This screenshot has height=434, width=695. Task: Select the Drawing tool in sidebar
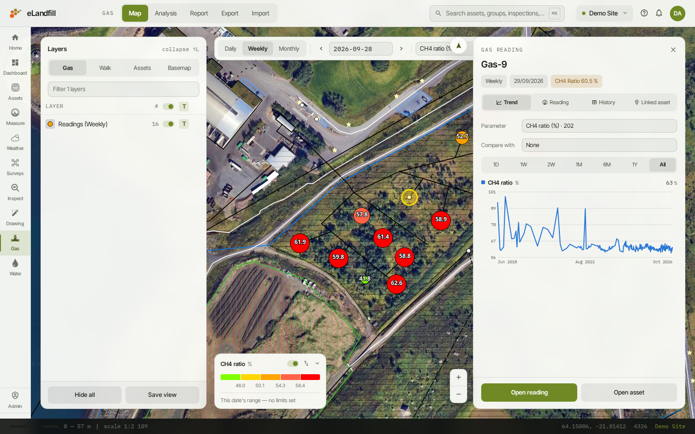(15, 217)
